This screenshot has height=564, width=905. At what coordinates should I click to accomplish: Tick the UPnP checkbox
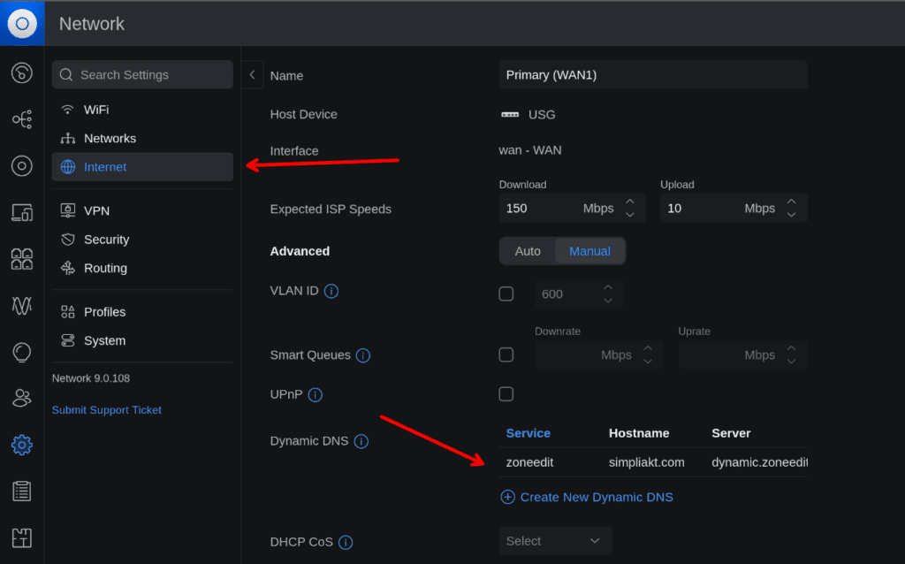pos(506,394)
